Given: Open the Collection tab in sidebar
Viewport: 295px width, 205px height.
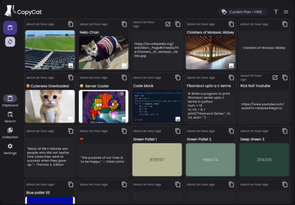Looking at the screenshot, I should coord(10,133).
